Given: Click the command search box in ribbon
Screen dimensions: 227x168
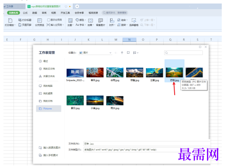Looking at the screenshot, I should click(115, 13).
